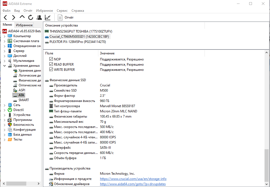Click the Windows logo icon for Операционная система
Image resolution: width=270 pixels, height=187 pixels.
10,46
